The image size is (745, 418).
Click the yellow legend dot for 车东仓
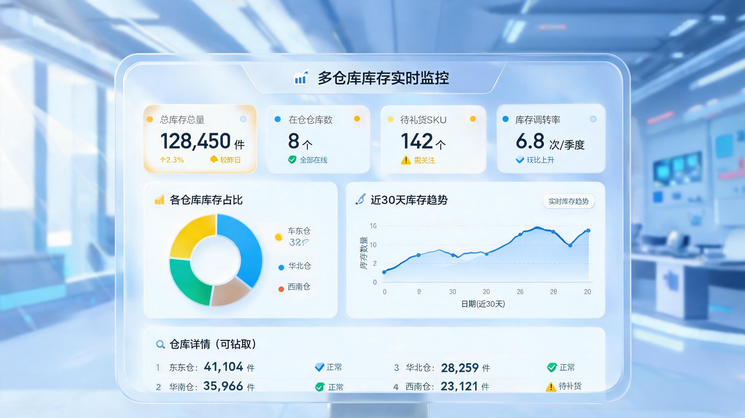[279, 237]
